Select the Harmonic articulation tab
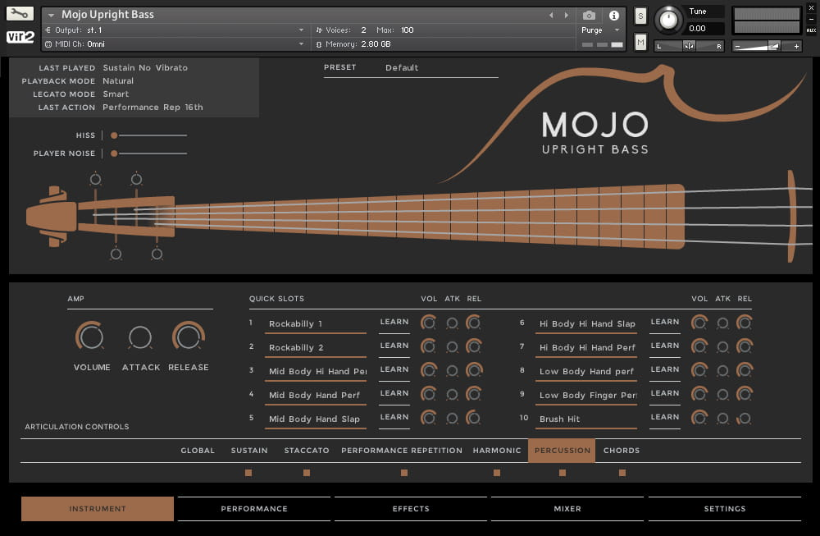The image size is (820, 536). click(497, 451)
